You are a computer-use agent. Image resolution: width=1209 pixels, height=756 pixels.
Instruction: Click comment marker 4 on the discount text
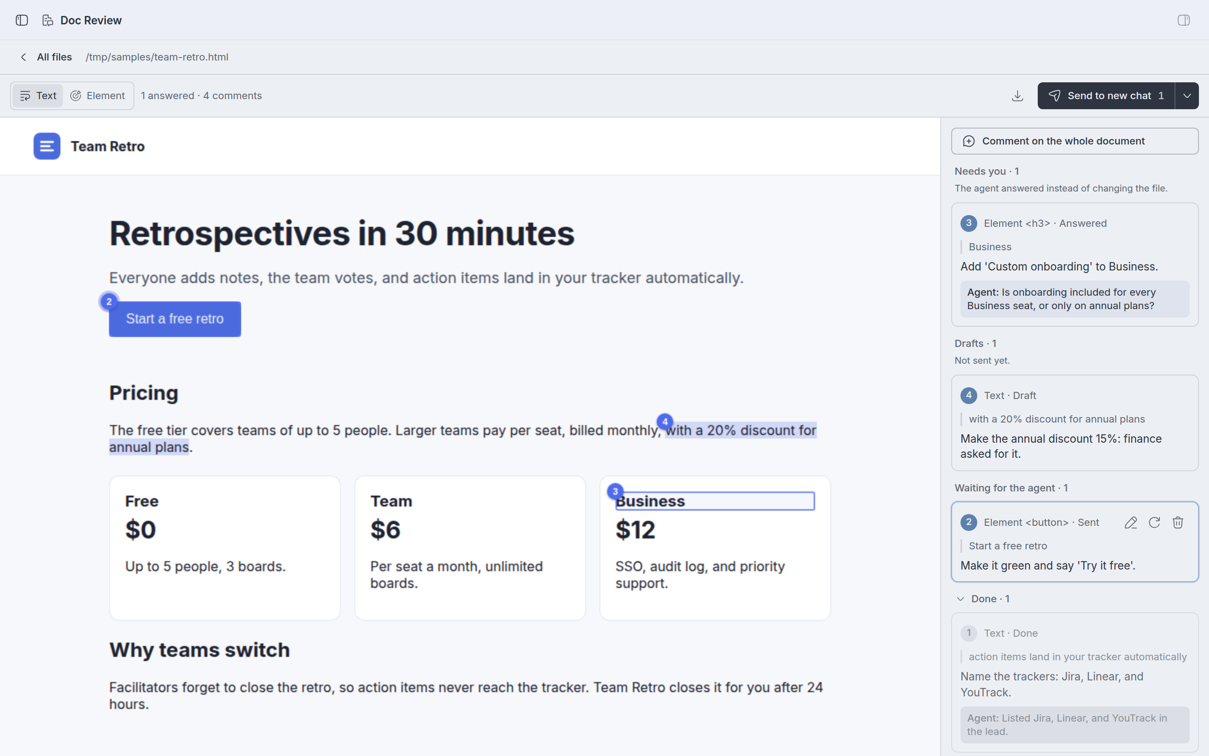pyautogui.click(x=665, y=422)
